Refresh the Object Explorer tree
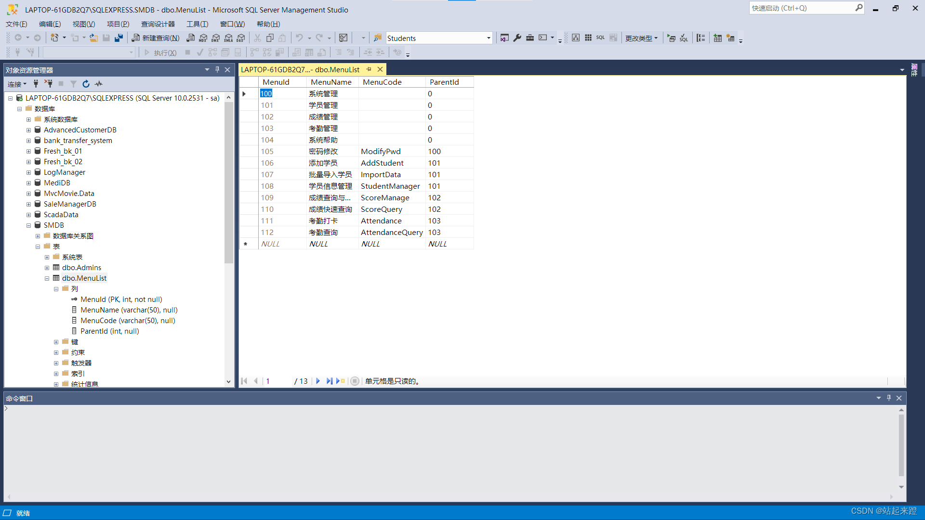 [86, 84]
